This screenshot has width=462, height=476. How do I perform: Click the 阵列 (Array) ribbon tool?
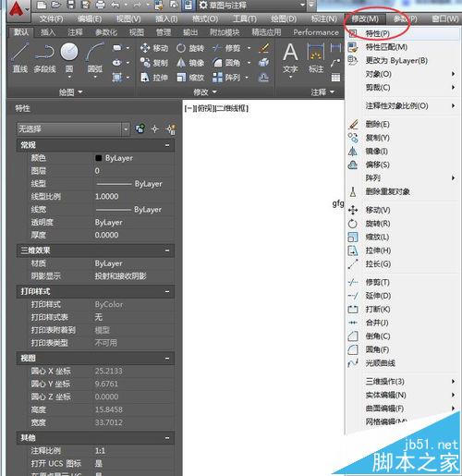coord(226,77)
